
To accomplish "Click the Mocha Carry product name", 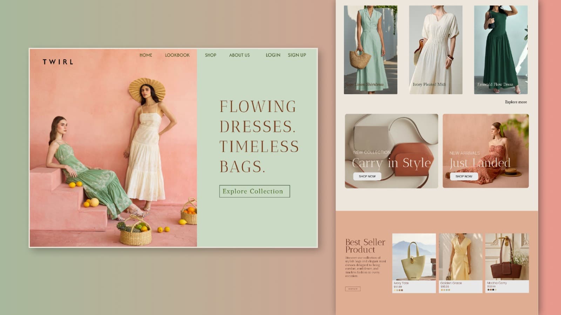I will (x=496, y=283).
